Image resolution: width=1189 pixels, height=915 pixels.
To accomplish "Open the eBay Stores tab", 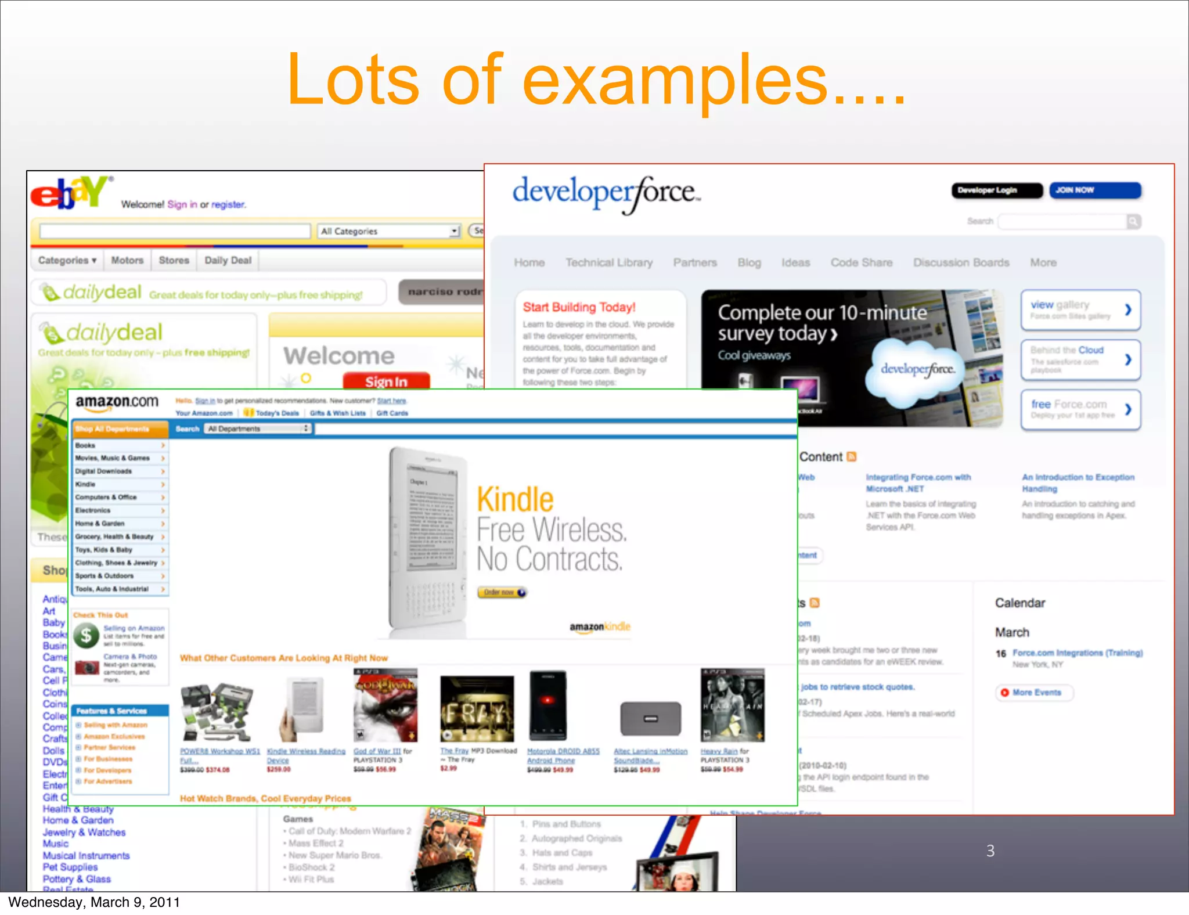I will (x=174, y=260).
